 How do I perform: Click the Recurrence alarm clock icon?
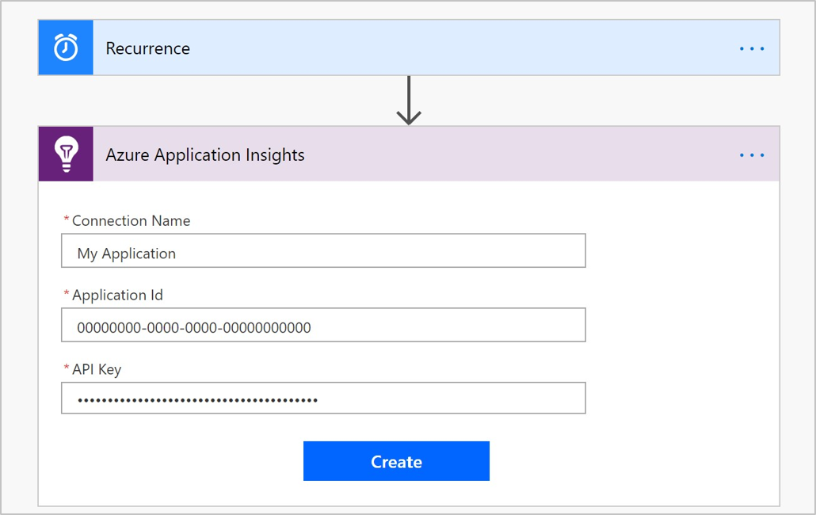66,48
